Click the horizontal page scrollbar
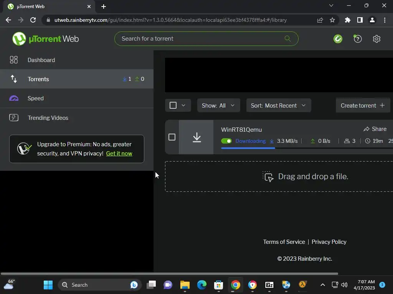 tap(169, 274)
